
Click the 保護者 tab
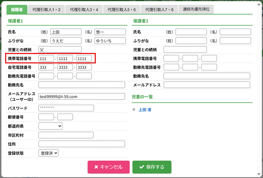click(17, 10)
